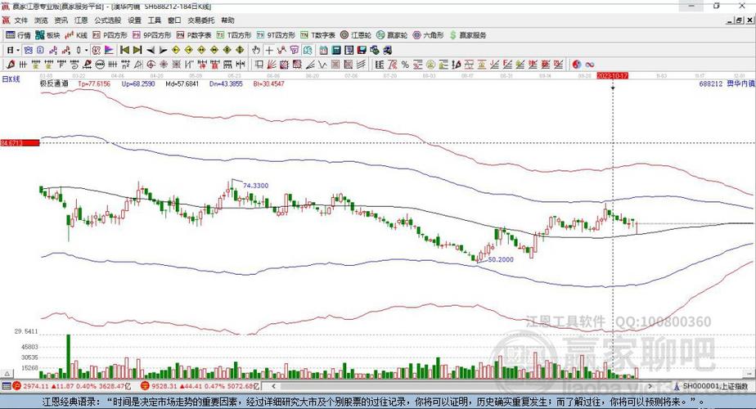Viewport: 756px width, 409px height.
Task: Click the 9528.31 index status entry
Action: click(200, 386)
